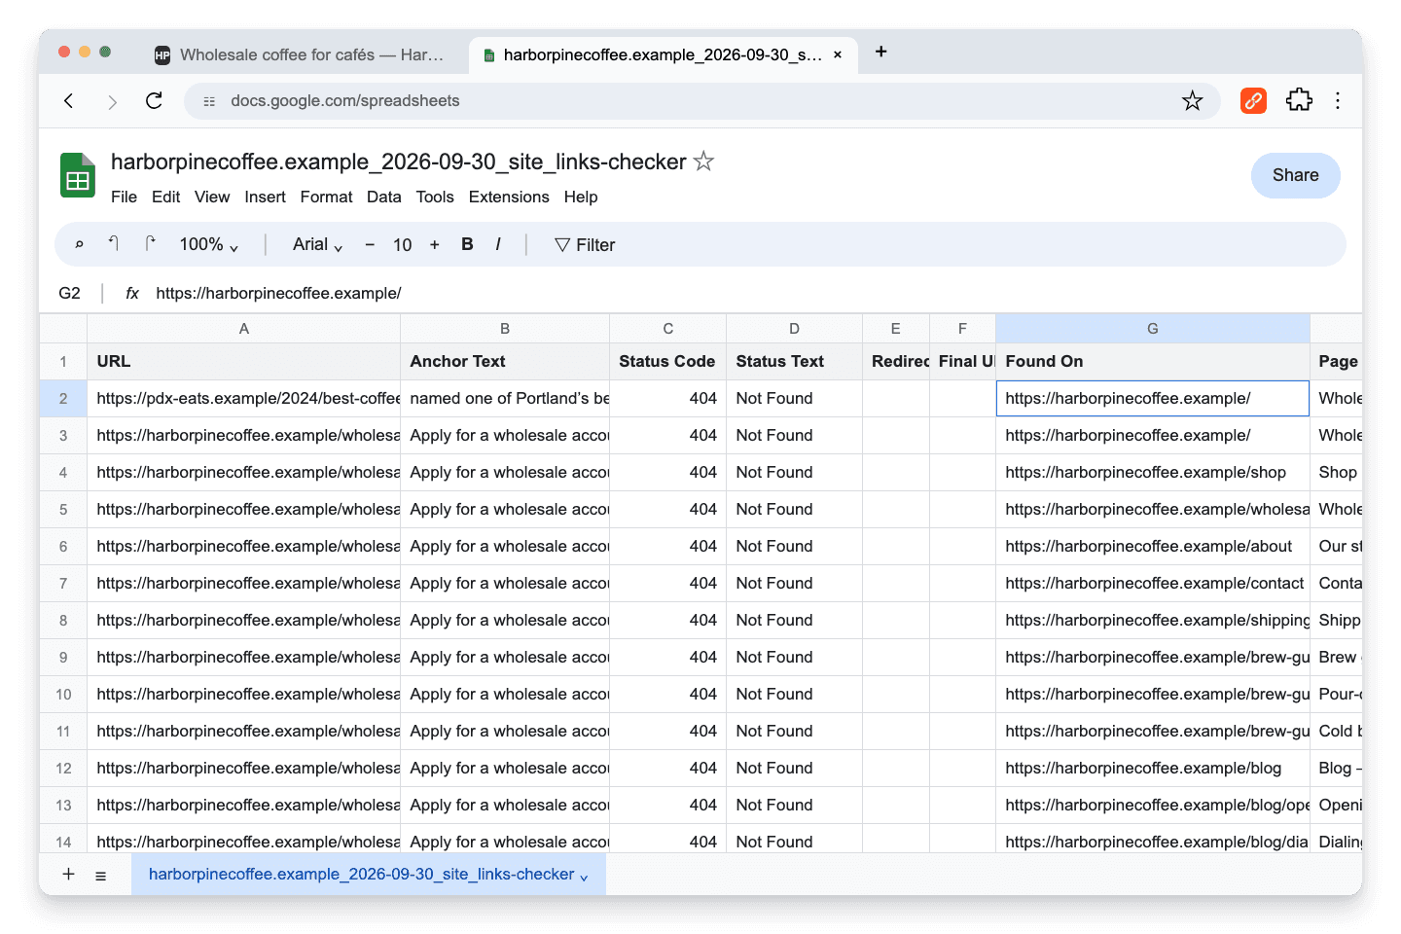Open the Arial font dropdown
Image resolution: width=1401 pixels, height=934 pixels.
tap(317, 245)
